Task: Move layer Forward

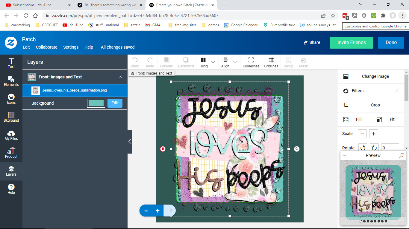Action: pyautogui.click(x=167, y=62)
